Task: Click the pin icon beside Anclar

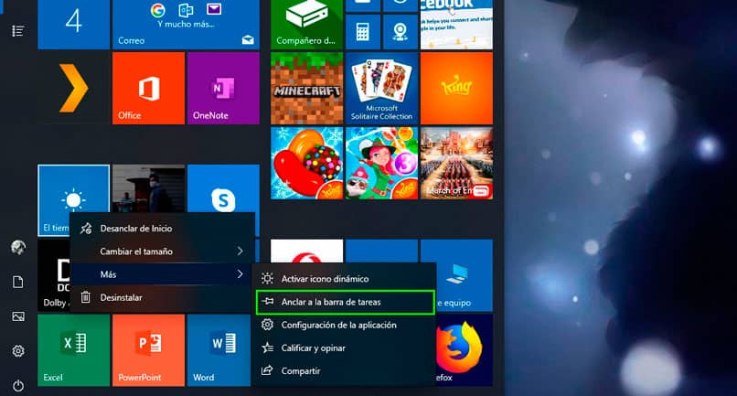Action: (x=267, y=302)
